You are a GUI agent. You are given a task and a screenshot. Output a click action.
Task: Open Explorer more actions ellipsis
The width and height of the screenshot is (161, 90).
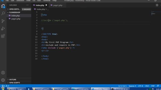(27, 5)
